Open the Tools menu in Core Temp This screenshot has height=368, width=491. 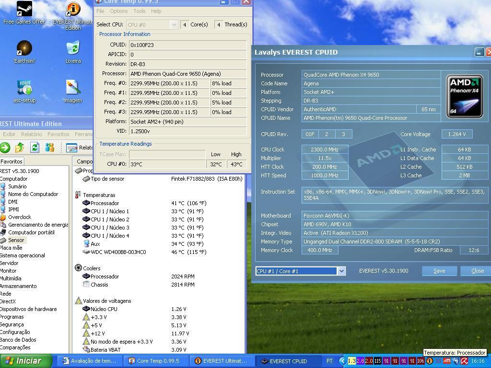click(140, 11)
